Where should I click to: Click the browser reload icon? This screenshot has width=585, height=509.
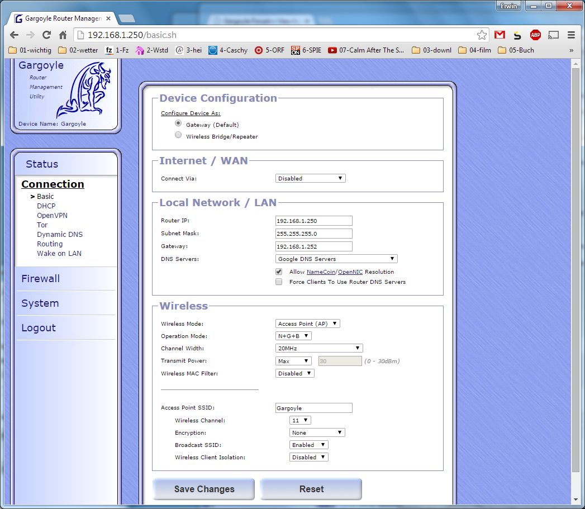pyautogui.click(x=47, y=35)
